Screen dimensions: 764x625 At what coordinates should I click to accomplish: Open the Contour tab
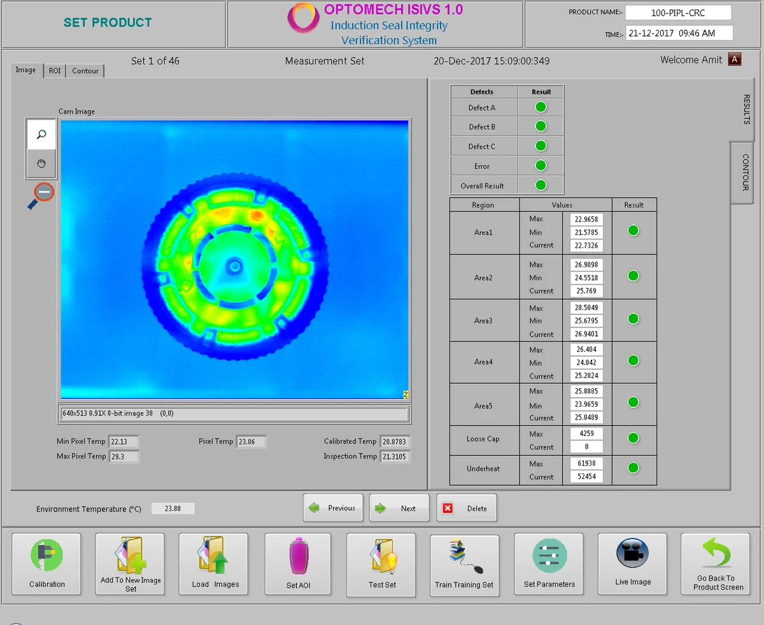pos(85,71)
